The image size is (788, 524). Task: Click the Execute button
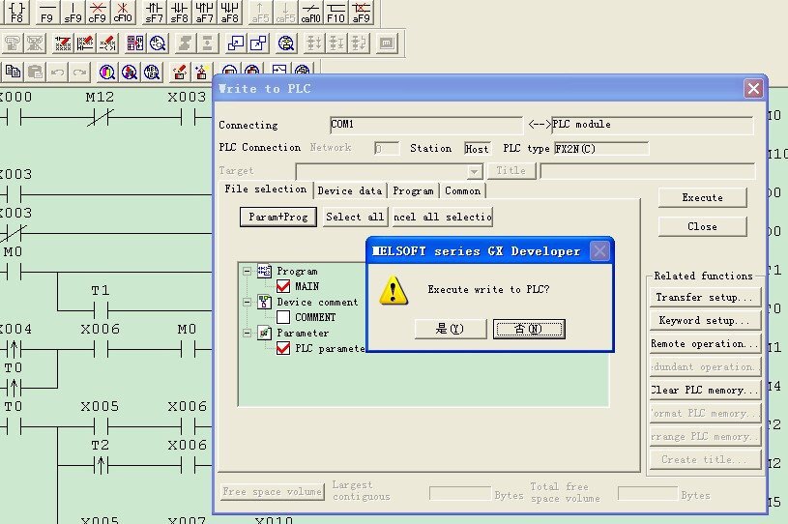point(703,197)
